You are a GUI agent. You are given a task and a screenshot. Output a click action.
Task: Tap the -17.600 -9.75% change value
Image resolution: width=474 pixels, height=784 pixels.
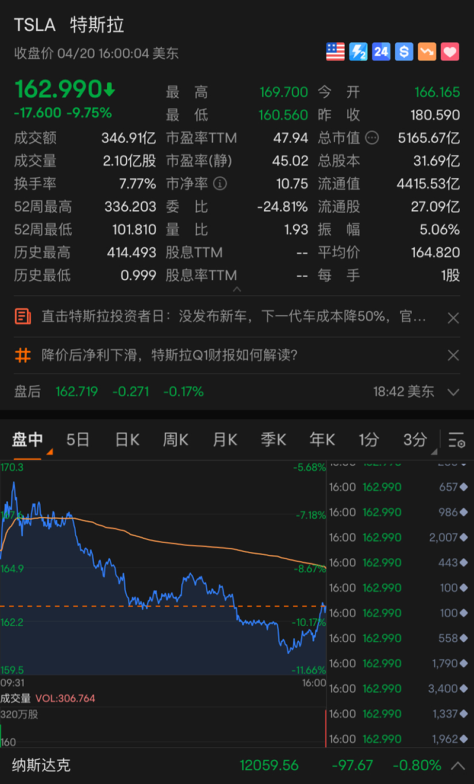coord(63,113)
